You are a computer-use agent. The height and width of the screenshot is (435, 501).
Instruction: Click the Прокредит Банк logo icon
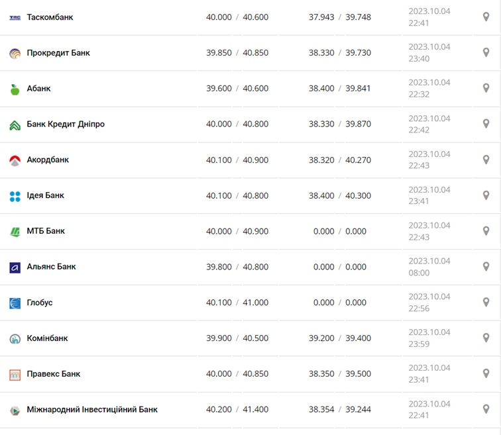15,53
